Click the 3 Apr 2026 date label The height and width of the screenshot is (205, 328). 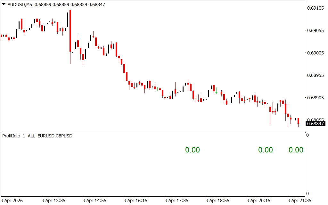[x=13, y=201]
